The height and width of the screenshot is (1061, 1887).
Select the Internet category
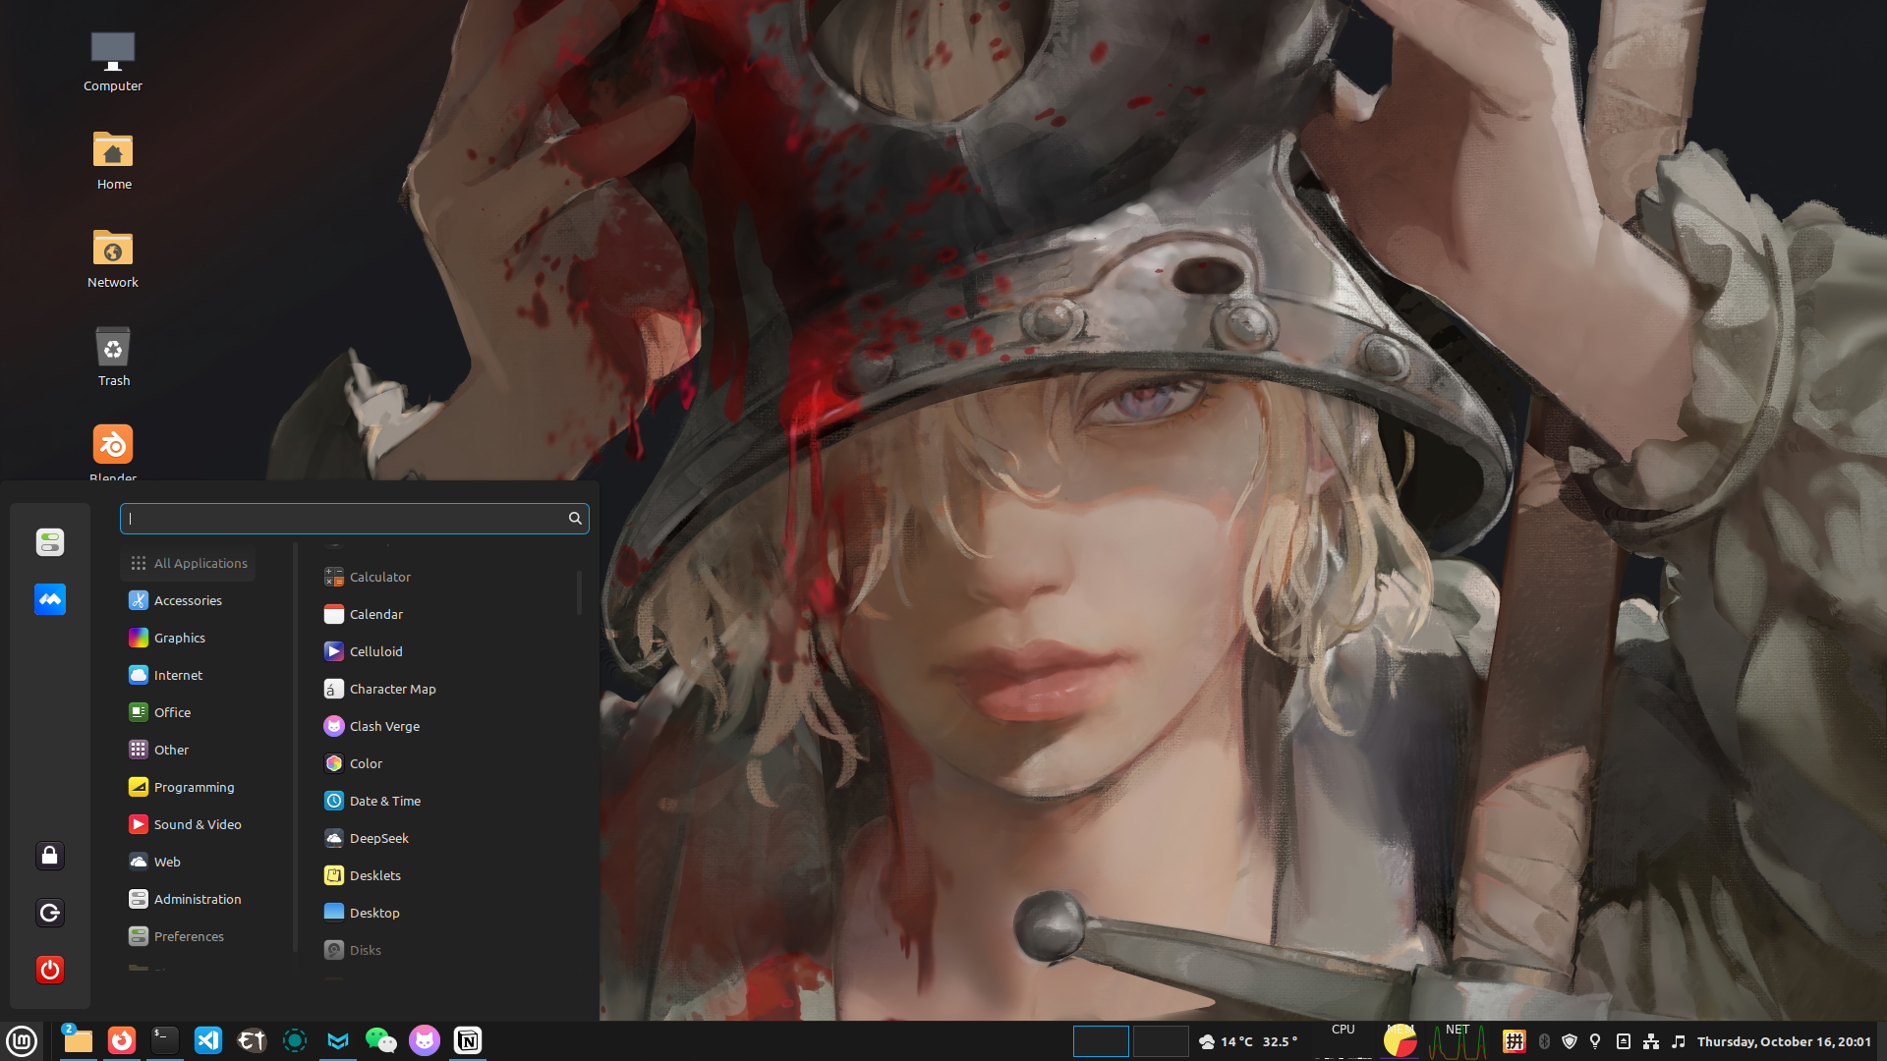pyautogui.click(x=178, y=675)
